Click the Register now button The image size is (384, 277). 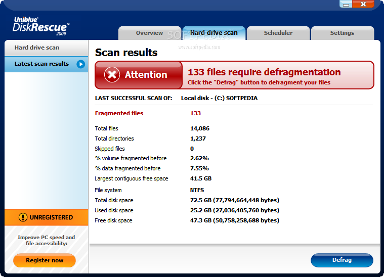coord(45,260)
